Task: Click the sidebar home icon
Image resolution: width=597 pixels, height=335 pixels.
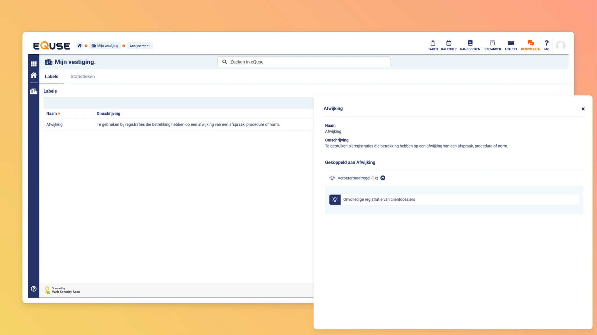Action: tap(34, 75)
